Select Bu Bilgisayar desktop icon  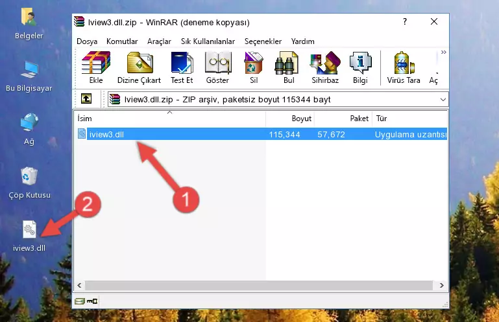point(29,76)
